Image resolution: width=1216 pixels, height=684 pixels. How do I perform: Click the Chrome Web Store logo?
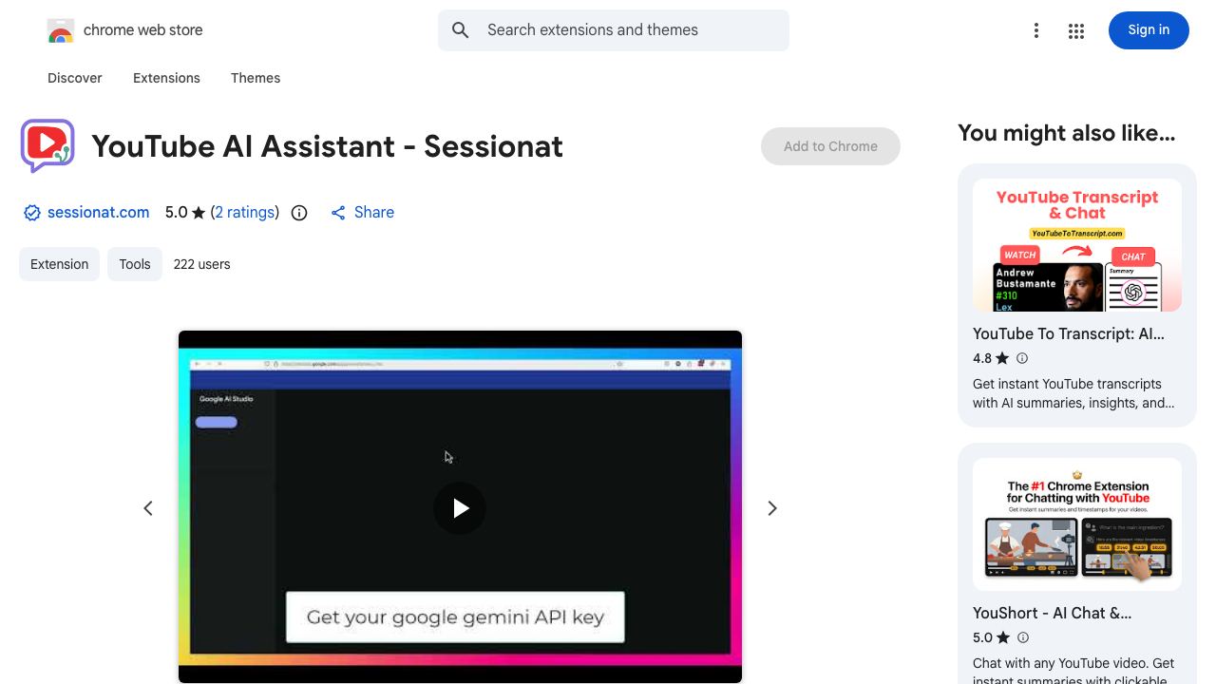[x=61, y=30]
